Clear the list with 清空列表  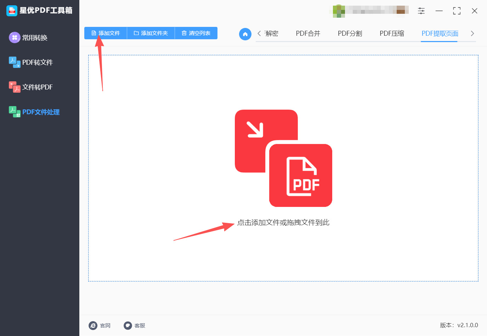(196, 33)
